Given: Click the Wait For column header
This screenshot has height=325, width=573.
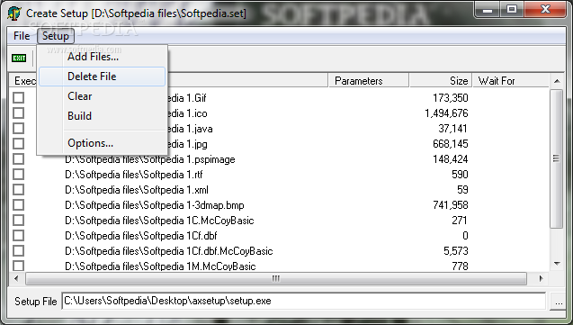Looking at the screenshot, I should click(x=511, y=81).
